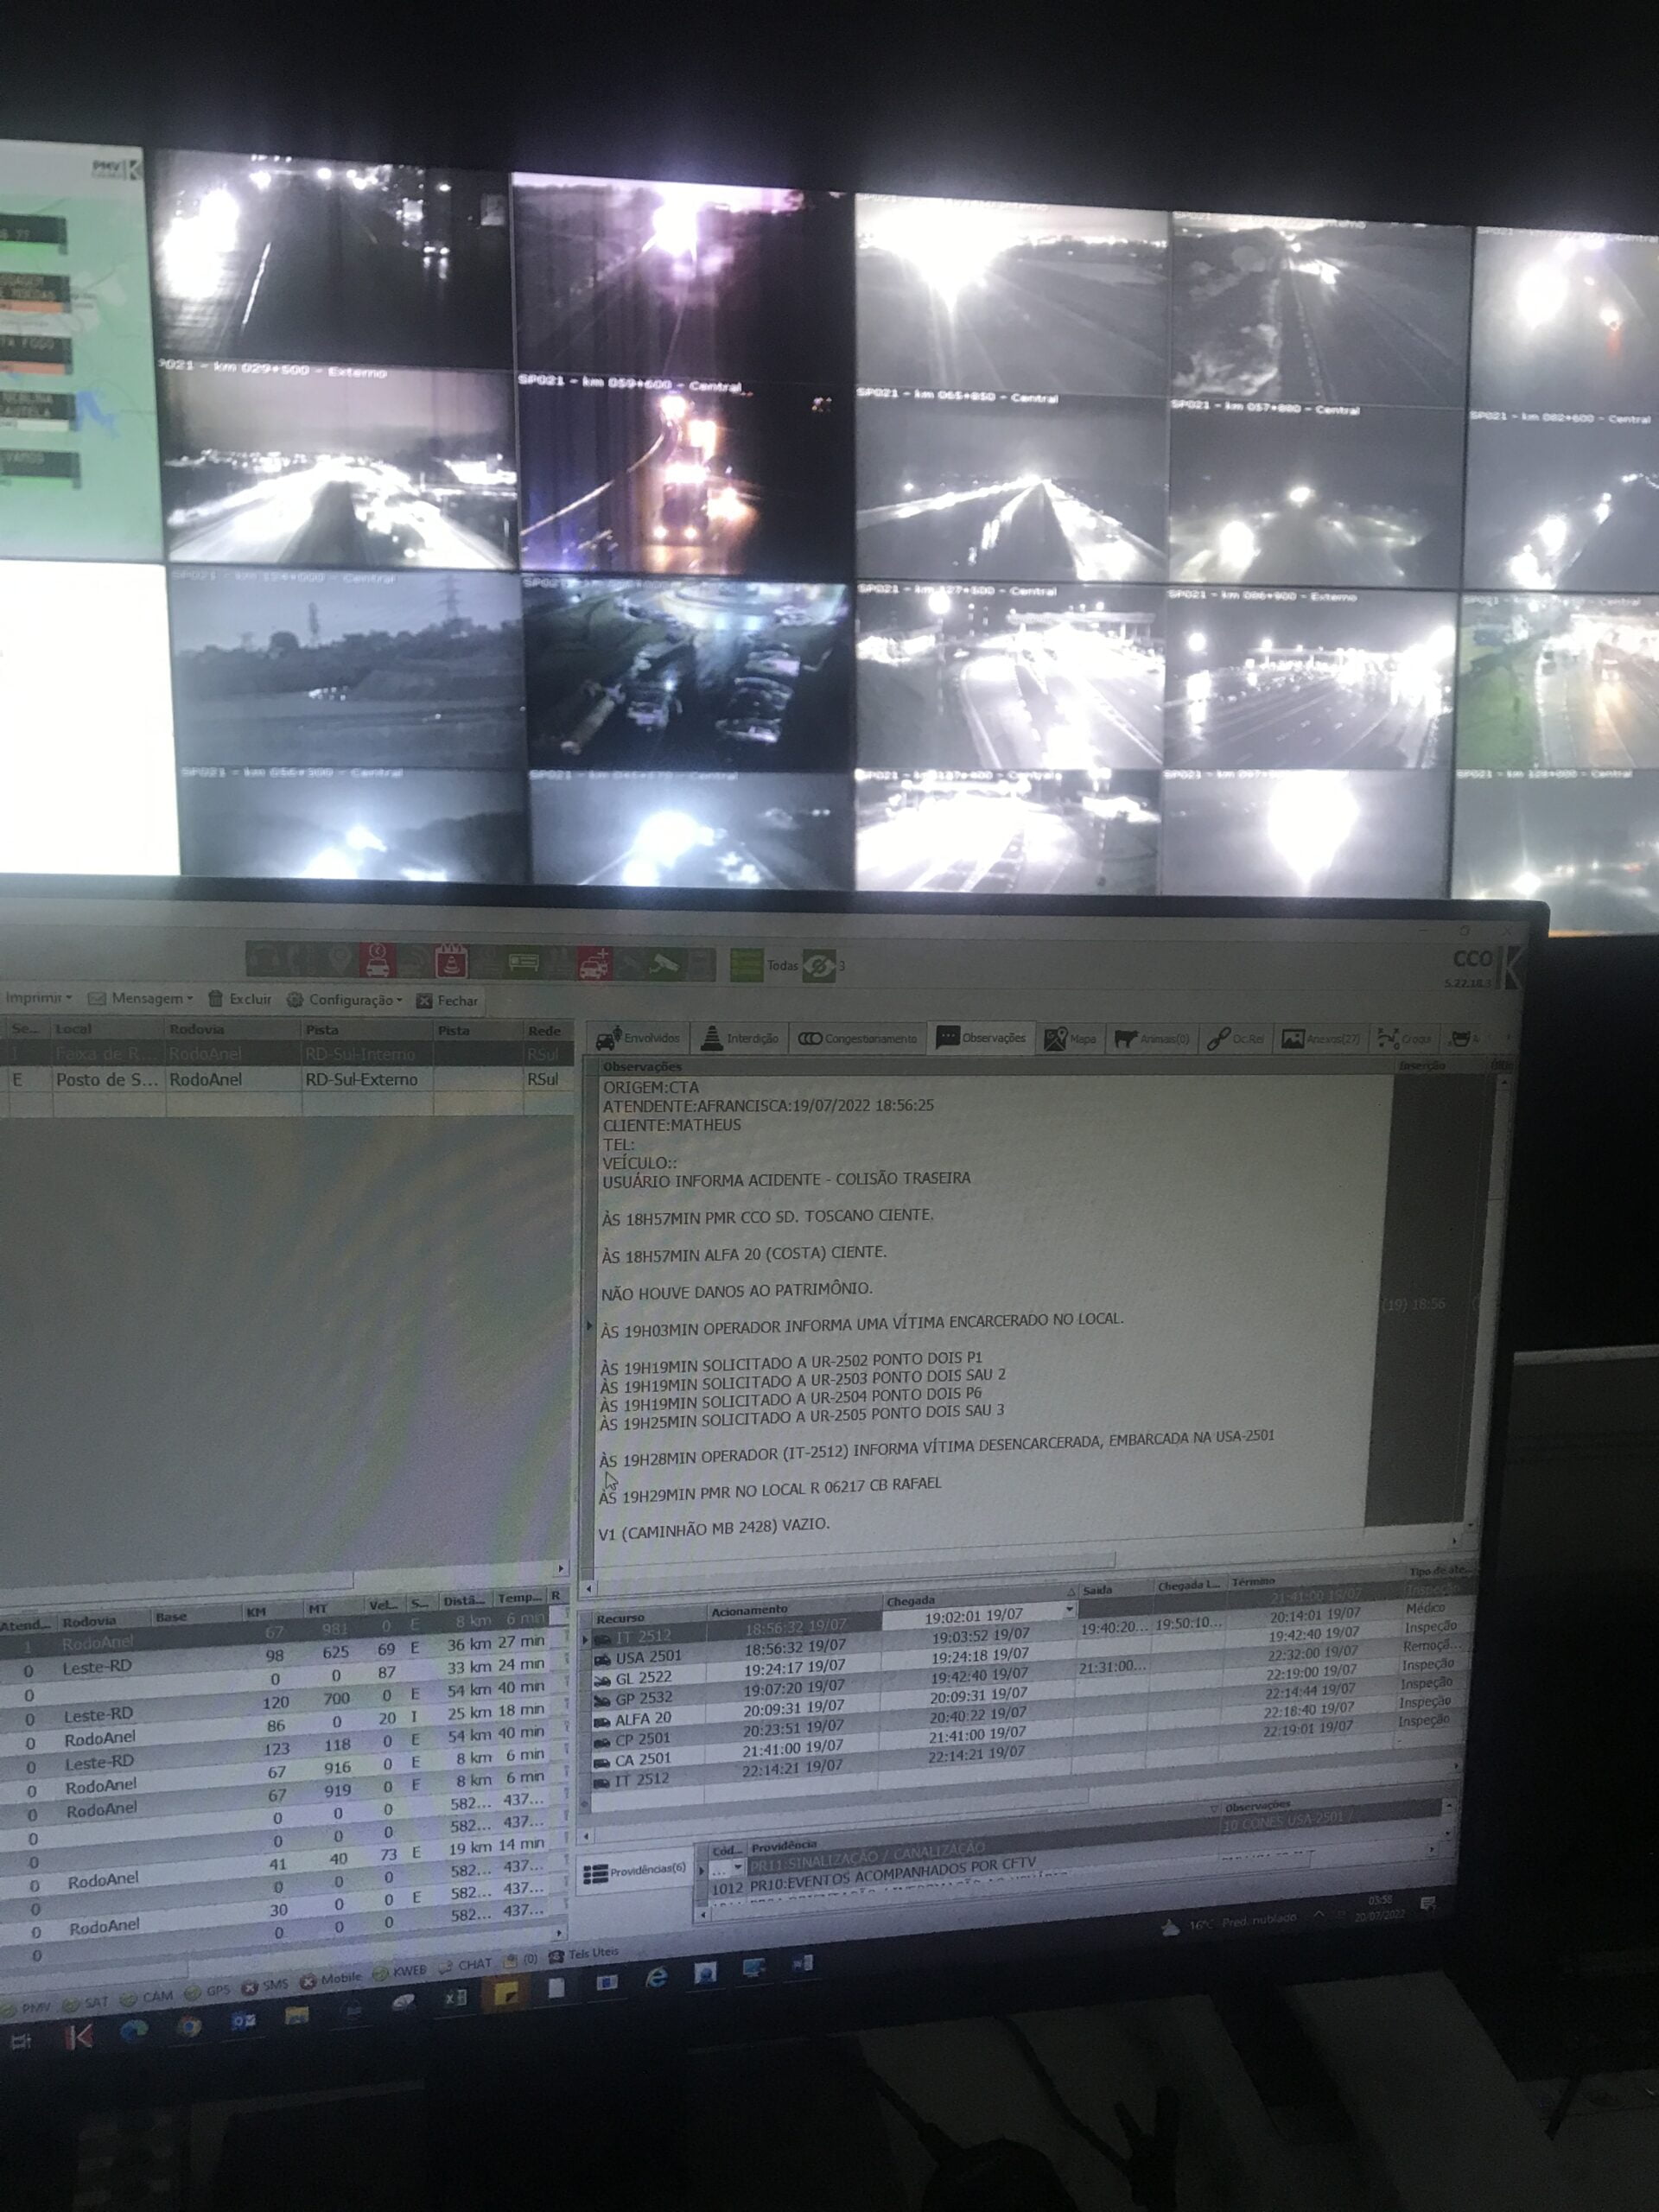Toggle the SMS status indicator
This screenshot has height=2212, width=1659.
[x=264, y=1985]
